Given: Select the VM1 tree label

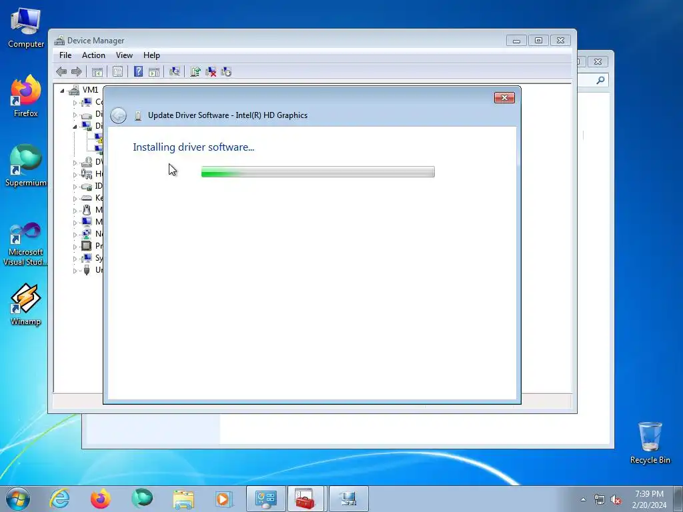Looking at the screenshot, I should 90,90.
